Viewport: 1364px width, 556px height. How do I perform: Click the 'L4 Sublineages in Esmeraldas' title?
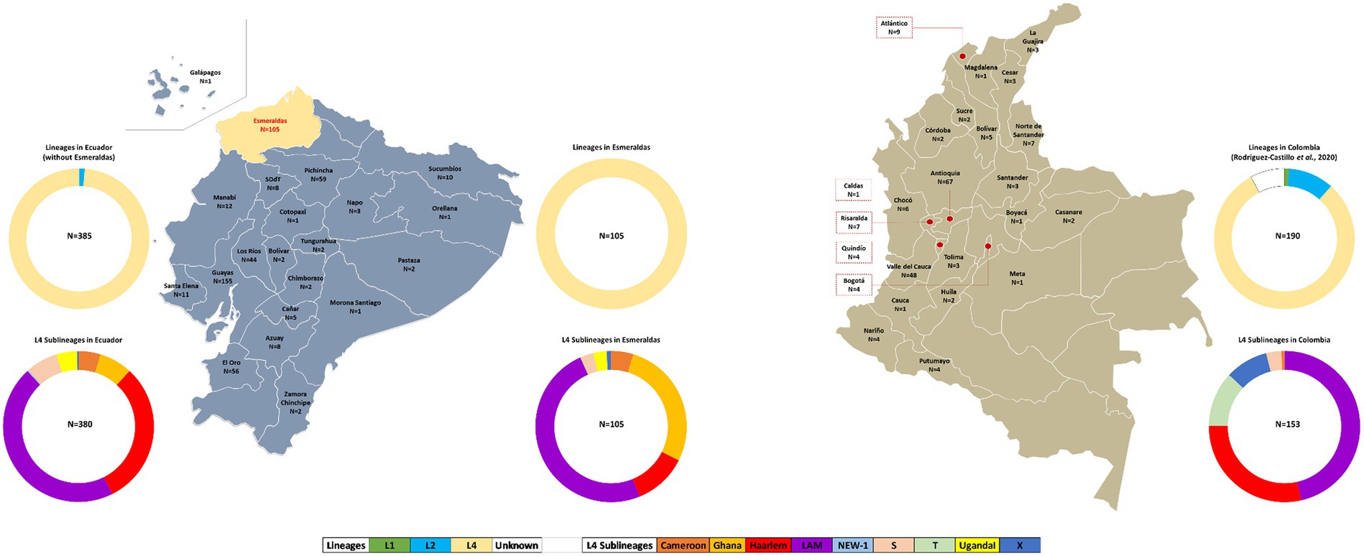coord(611,340)
